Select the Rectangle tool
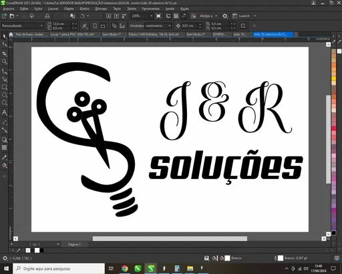342x274 pixels. 4,87
